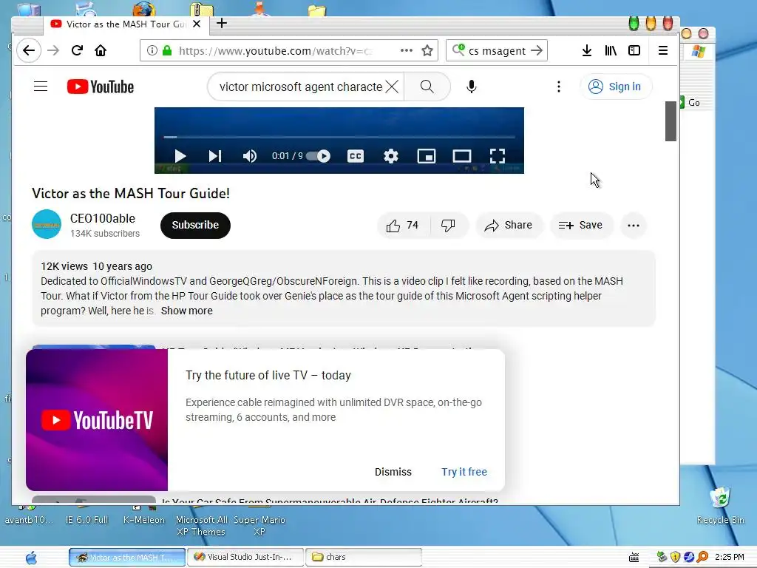Open the CEO100able channel name link

click(x=102, y=218)
